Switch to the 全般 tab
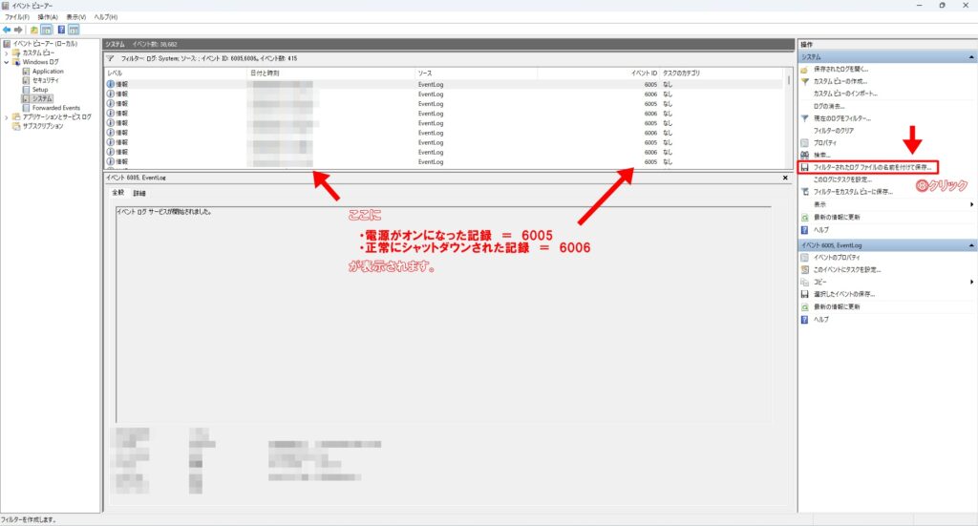 tap(117, 193)
